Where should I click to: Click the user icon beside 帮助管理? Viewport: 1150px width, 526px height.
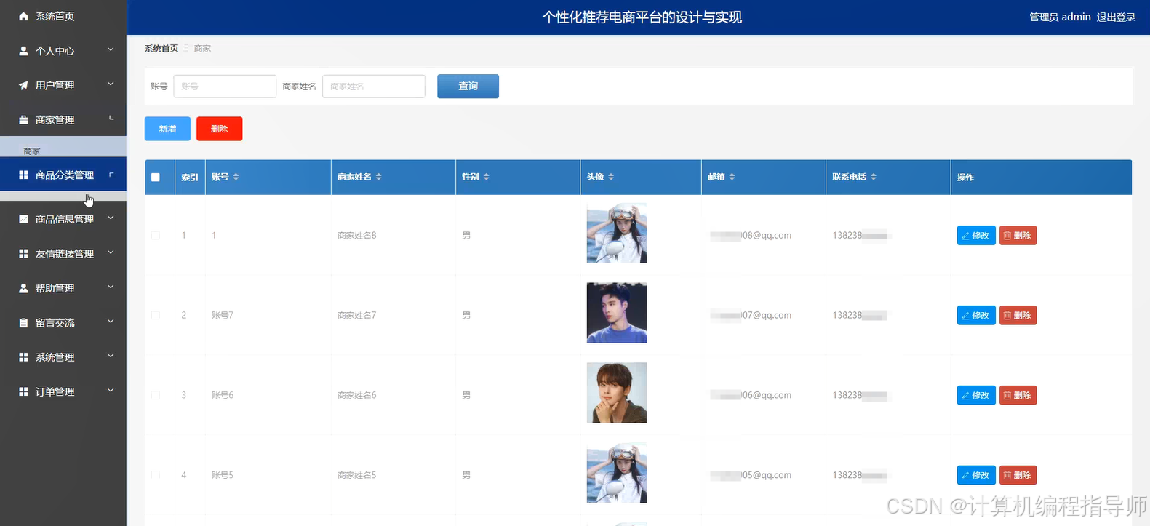tap(23, 288)
